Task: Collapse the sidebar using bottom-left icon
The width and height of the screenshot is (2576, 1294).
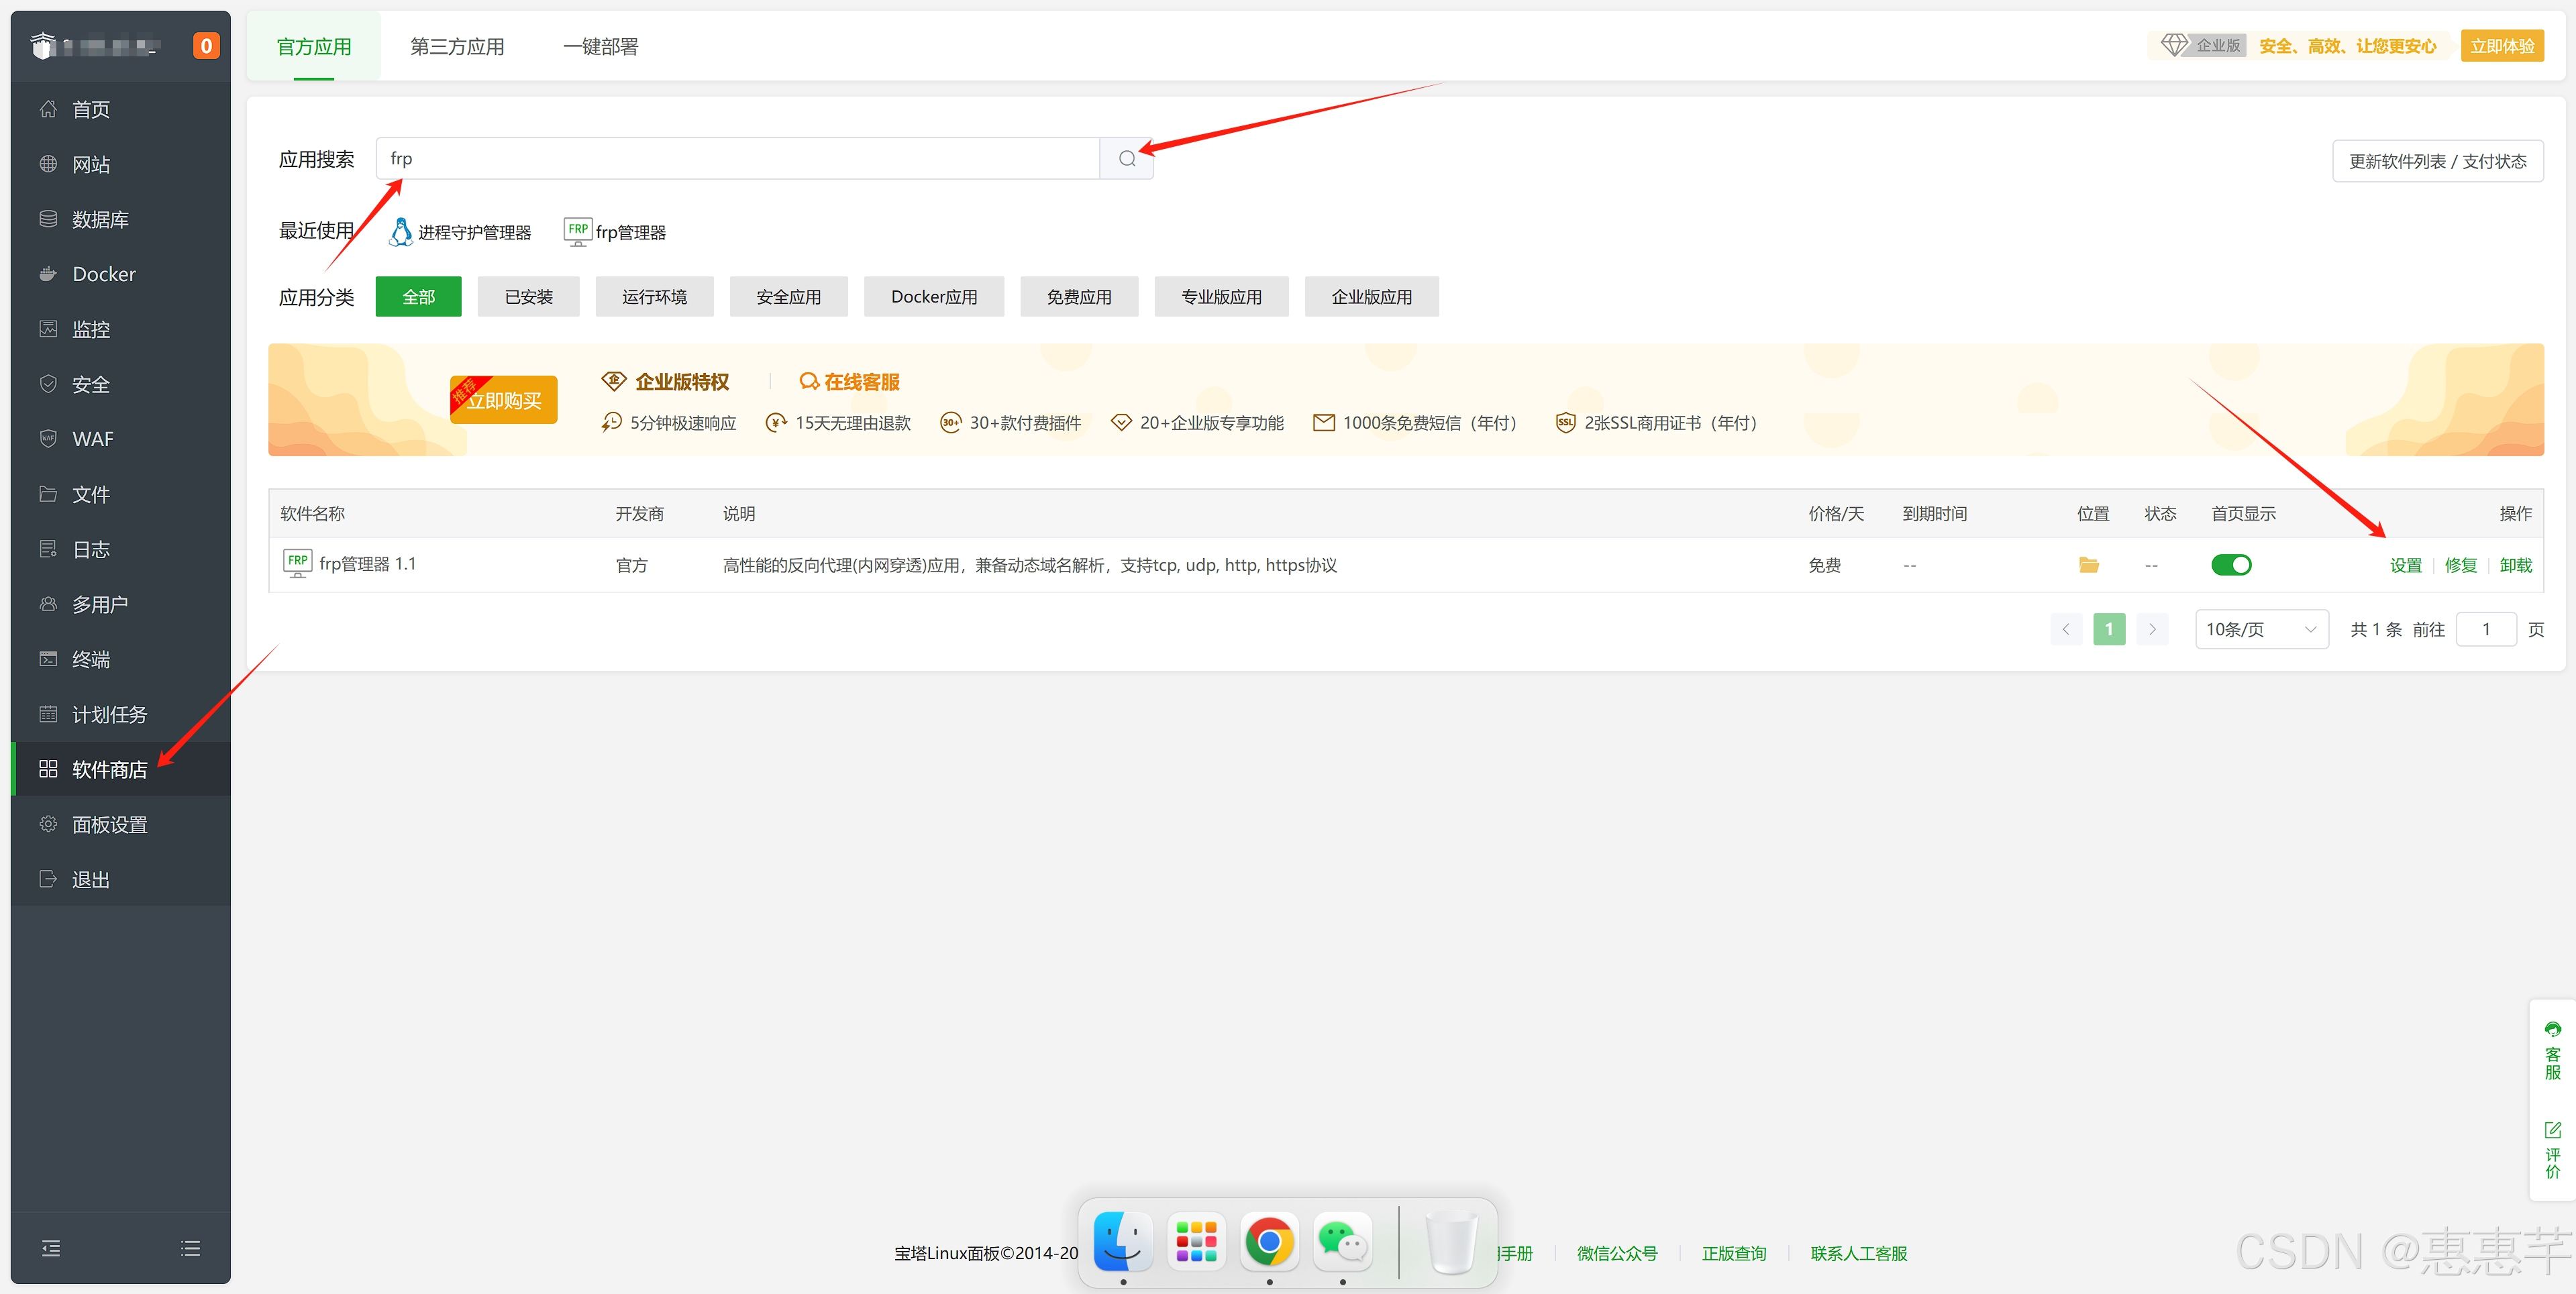Action: tap(51, 1248)
